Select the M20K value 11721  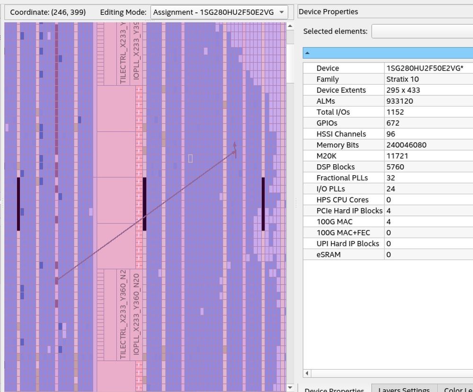point(397,156)
